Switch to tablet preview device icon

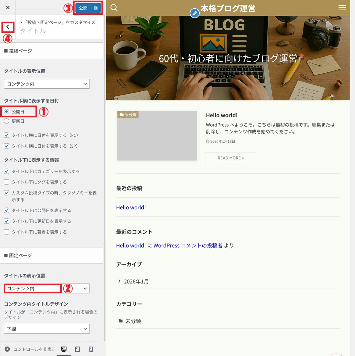point(78,349)
